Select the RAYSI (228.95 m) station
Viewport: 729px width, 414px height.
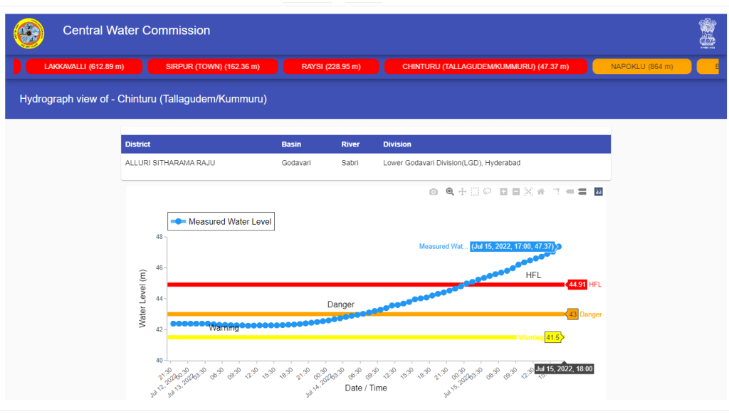tap(331, 67)
